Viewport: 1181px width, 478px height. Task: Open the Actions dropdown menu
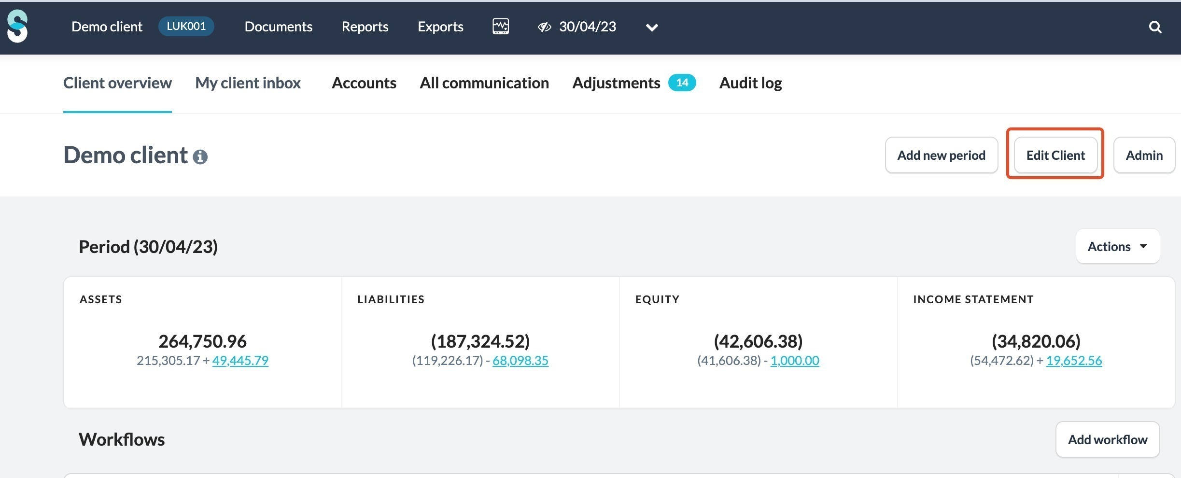tap(1117, 246)
